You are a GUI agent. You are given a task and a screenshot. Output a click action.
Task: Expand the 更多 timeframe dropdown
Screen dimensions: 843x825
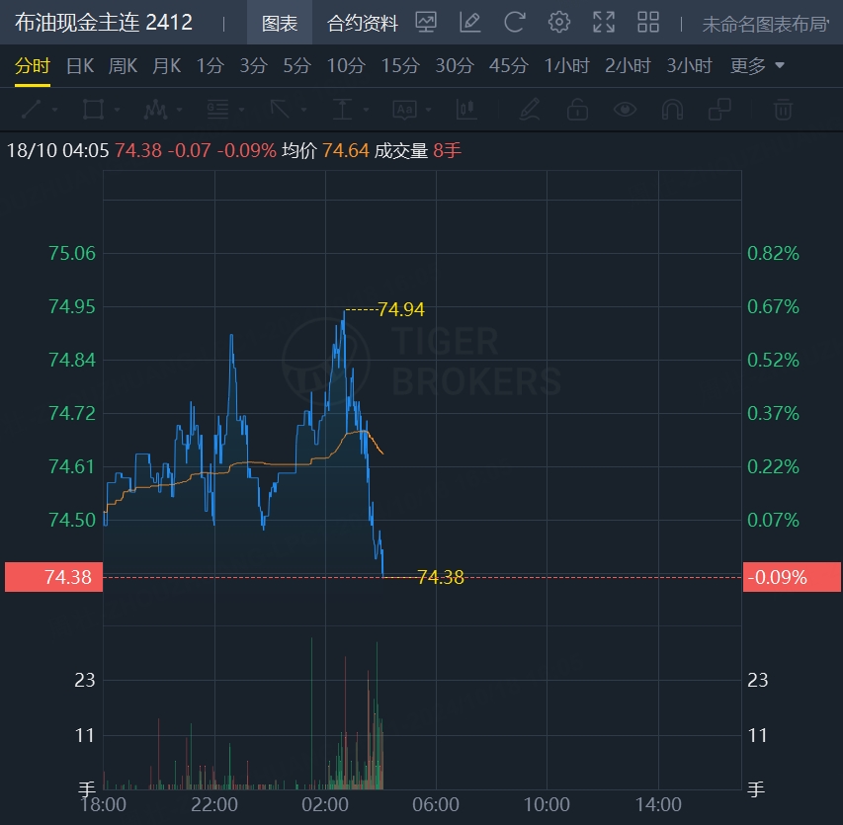point(757,65)
